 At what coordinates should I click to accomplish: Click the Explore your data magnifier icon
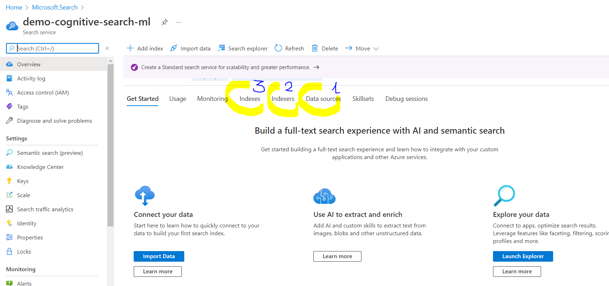tap(504, 196)
